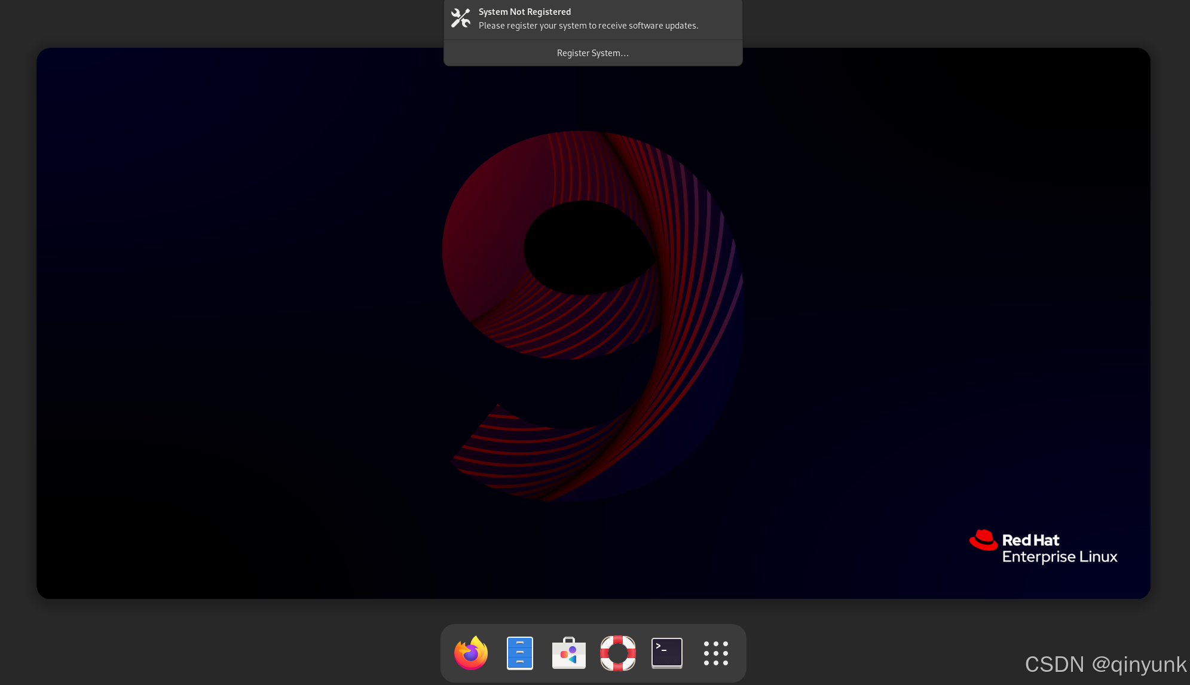Launch Firefox from the dock
Image resolution: width=1190 pixels, height=685 pixels.
471,653
